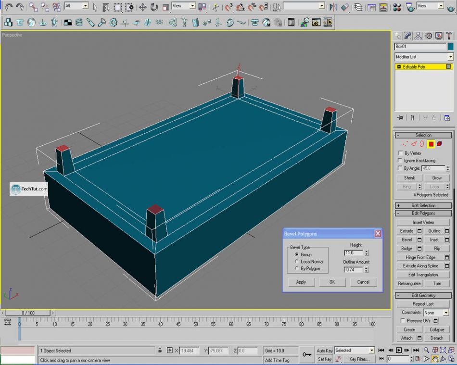Click the Bridge button
Image resolution: width=457 pixels, height=365 pixels.
click(406, 249)
